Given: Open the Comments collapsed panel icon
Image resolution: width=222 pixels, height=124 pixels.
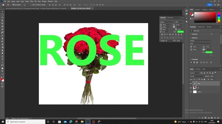Looking at the screenshot, I should coord(187,14).
